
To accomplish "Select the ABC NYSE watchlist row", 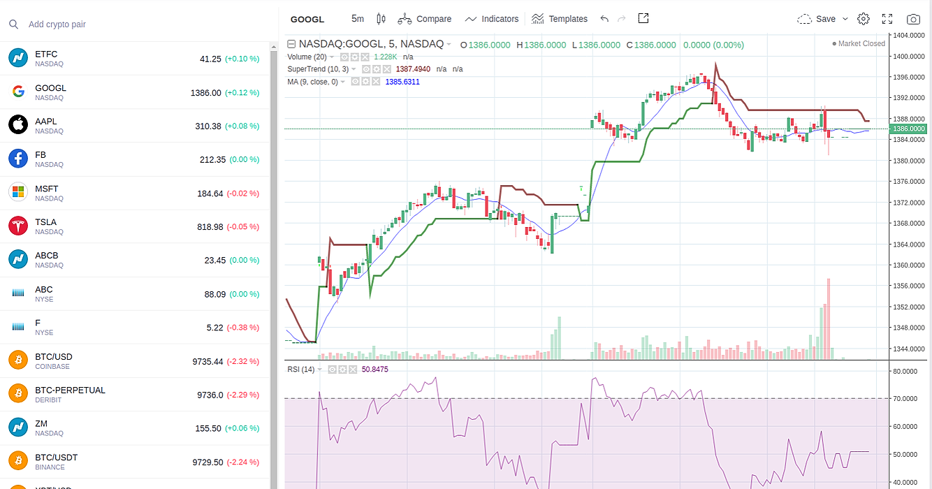I will [x=134, y=293].
